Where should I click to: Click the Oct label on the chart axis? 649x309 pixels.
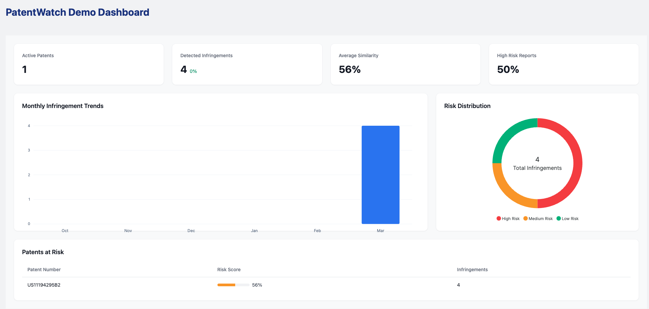coord(65,231)
